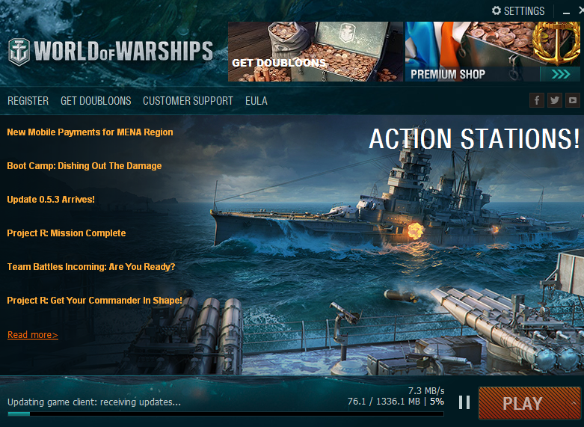Pause the game client update download

[464, 402]
